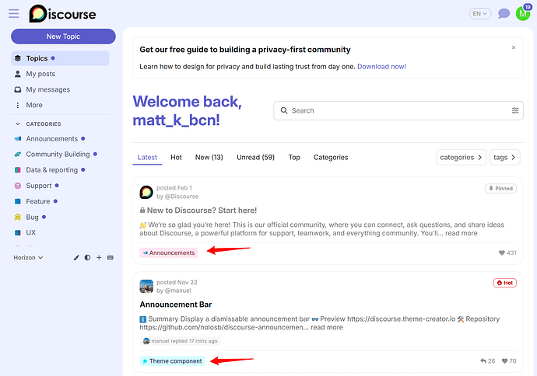Open My posts in the sidebar
Viewport: 537px width, 376px height.
(40, 74)
